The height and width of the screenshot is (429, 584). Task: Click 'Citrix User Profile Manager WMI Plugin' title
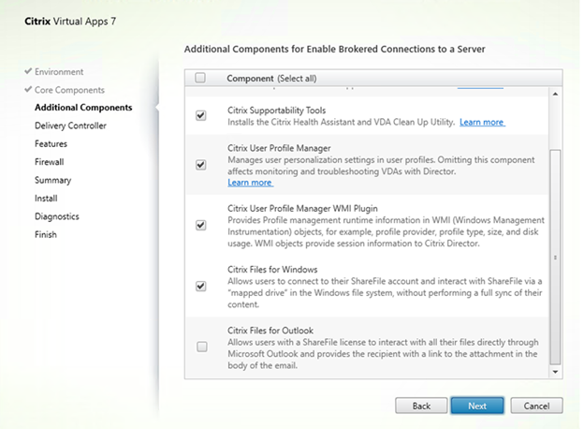click(302, 208)
